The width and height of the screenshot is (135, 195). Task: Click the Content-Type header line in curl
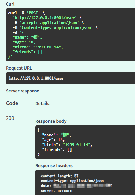pyautogui.click(x=55, y=27)
